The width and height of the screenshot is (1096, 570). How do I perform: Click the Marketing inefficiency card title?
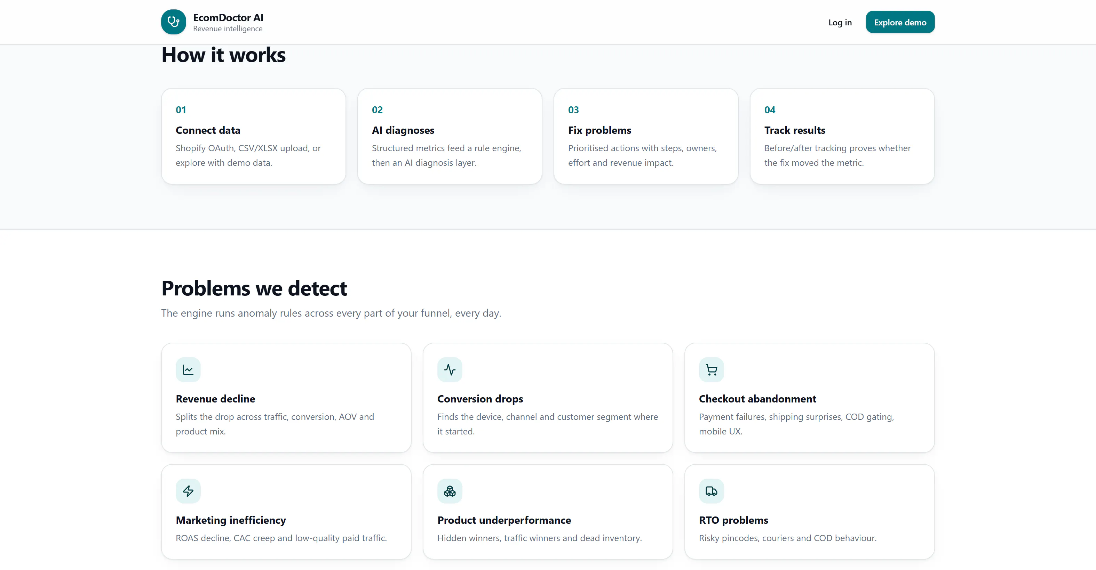click(x=231, y=520)
